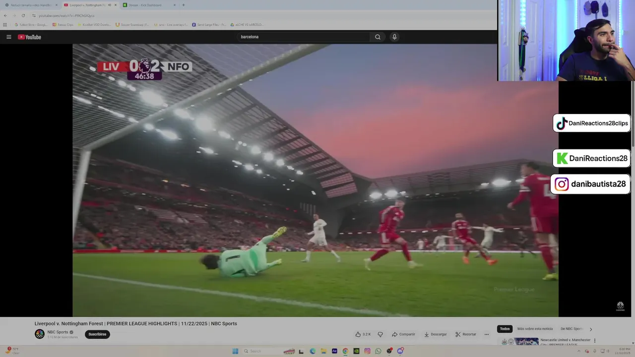Show more filter chips with arrow
The image size is (635, 357).
click(591, 329)
